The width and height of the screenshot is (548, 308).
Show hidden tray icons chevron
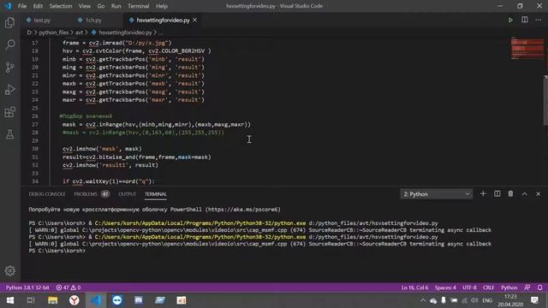tap(423, 300)
